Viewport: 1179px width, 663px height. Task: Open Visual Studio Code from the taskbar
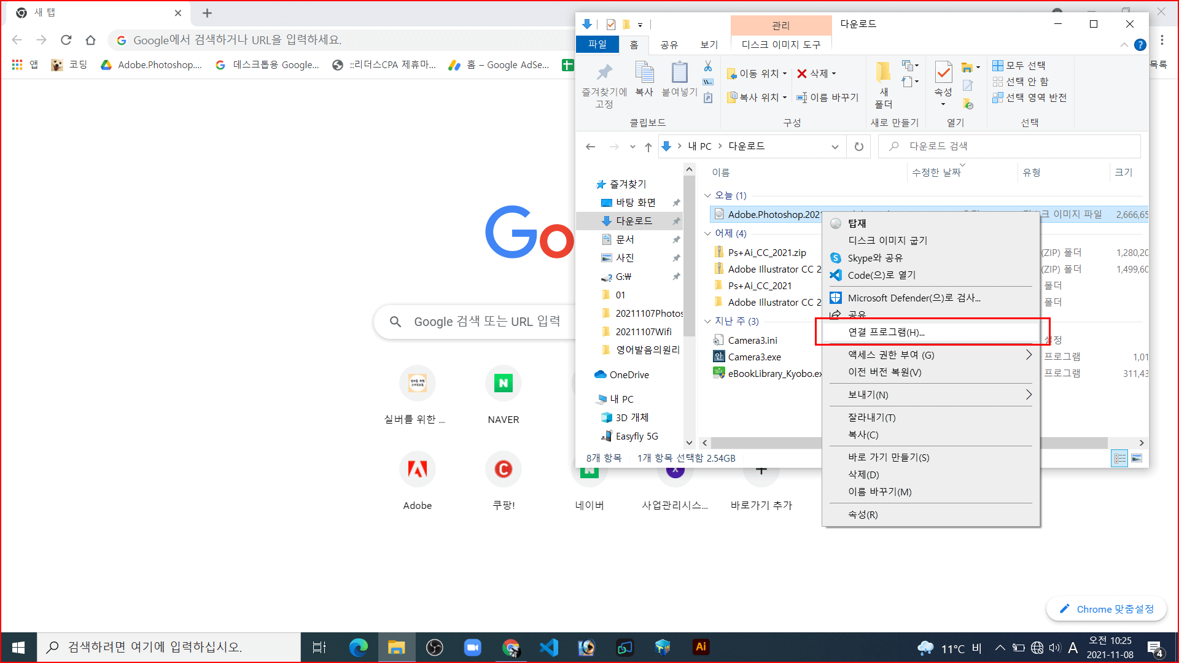click(x=548, y=647)
